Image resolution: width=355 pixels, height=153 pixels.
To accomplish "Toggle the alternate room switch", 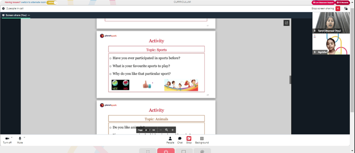I will 52,2.
